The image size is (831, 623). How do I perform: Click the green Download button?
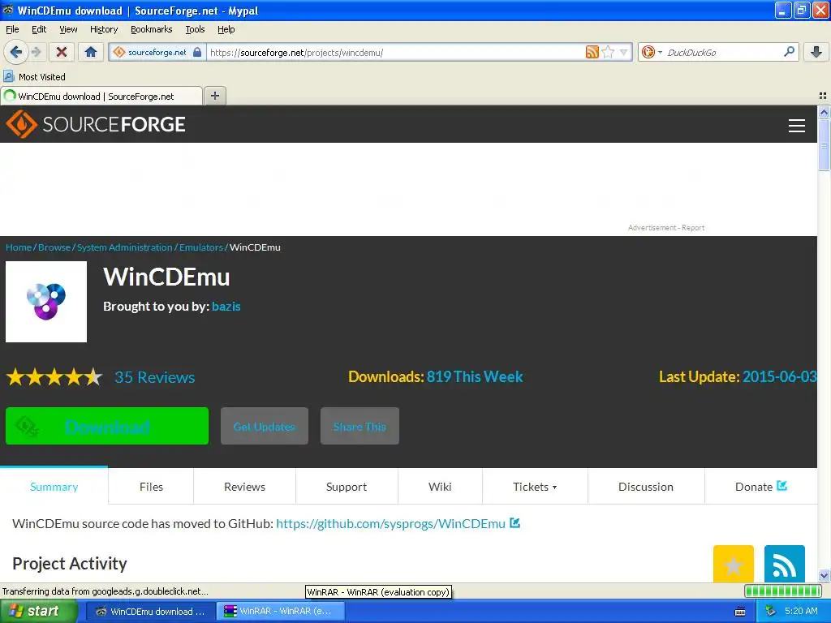pos(107,426)
